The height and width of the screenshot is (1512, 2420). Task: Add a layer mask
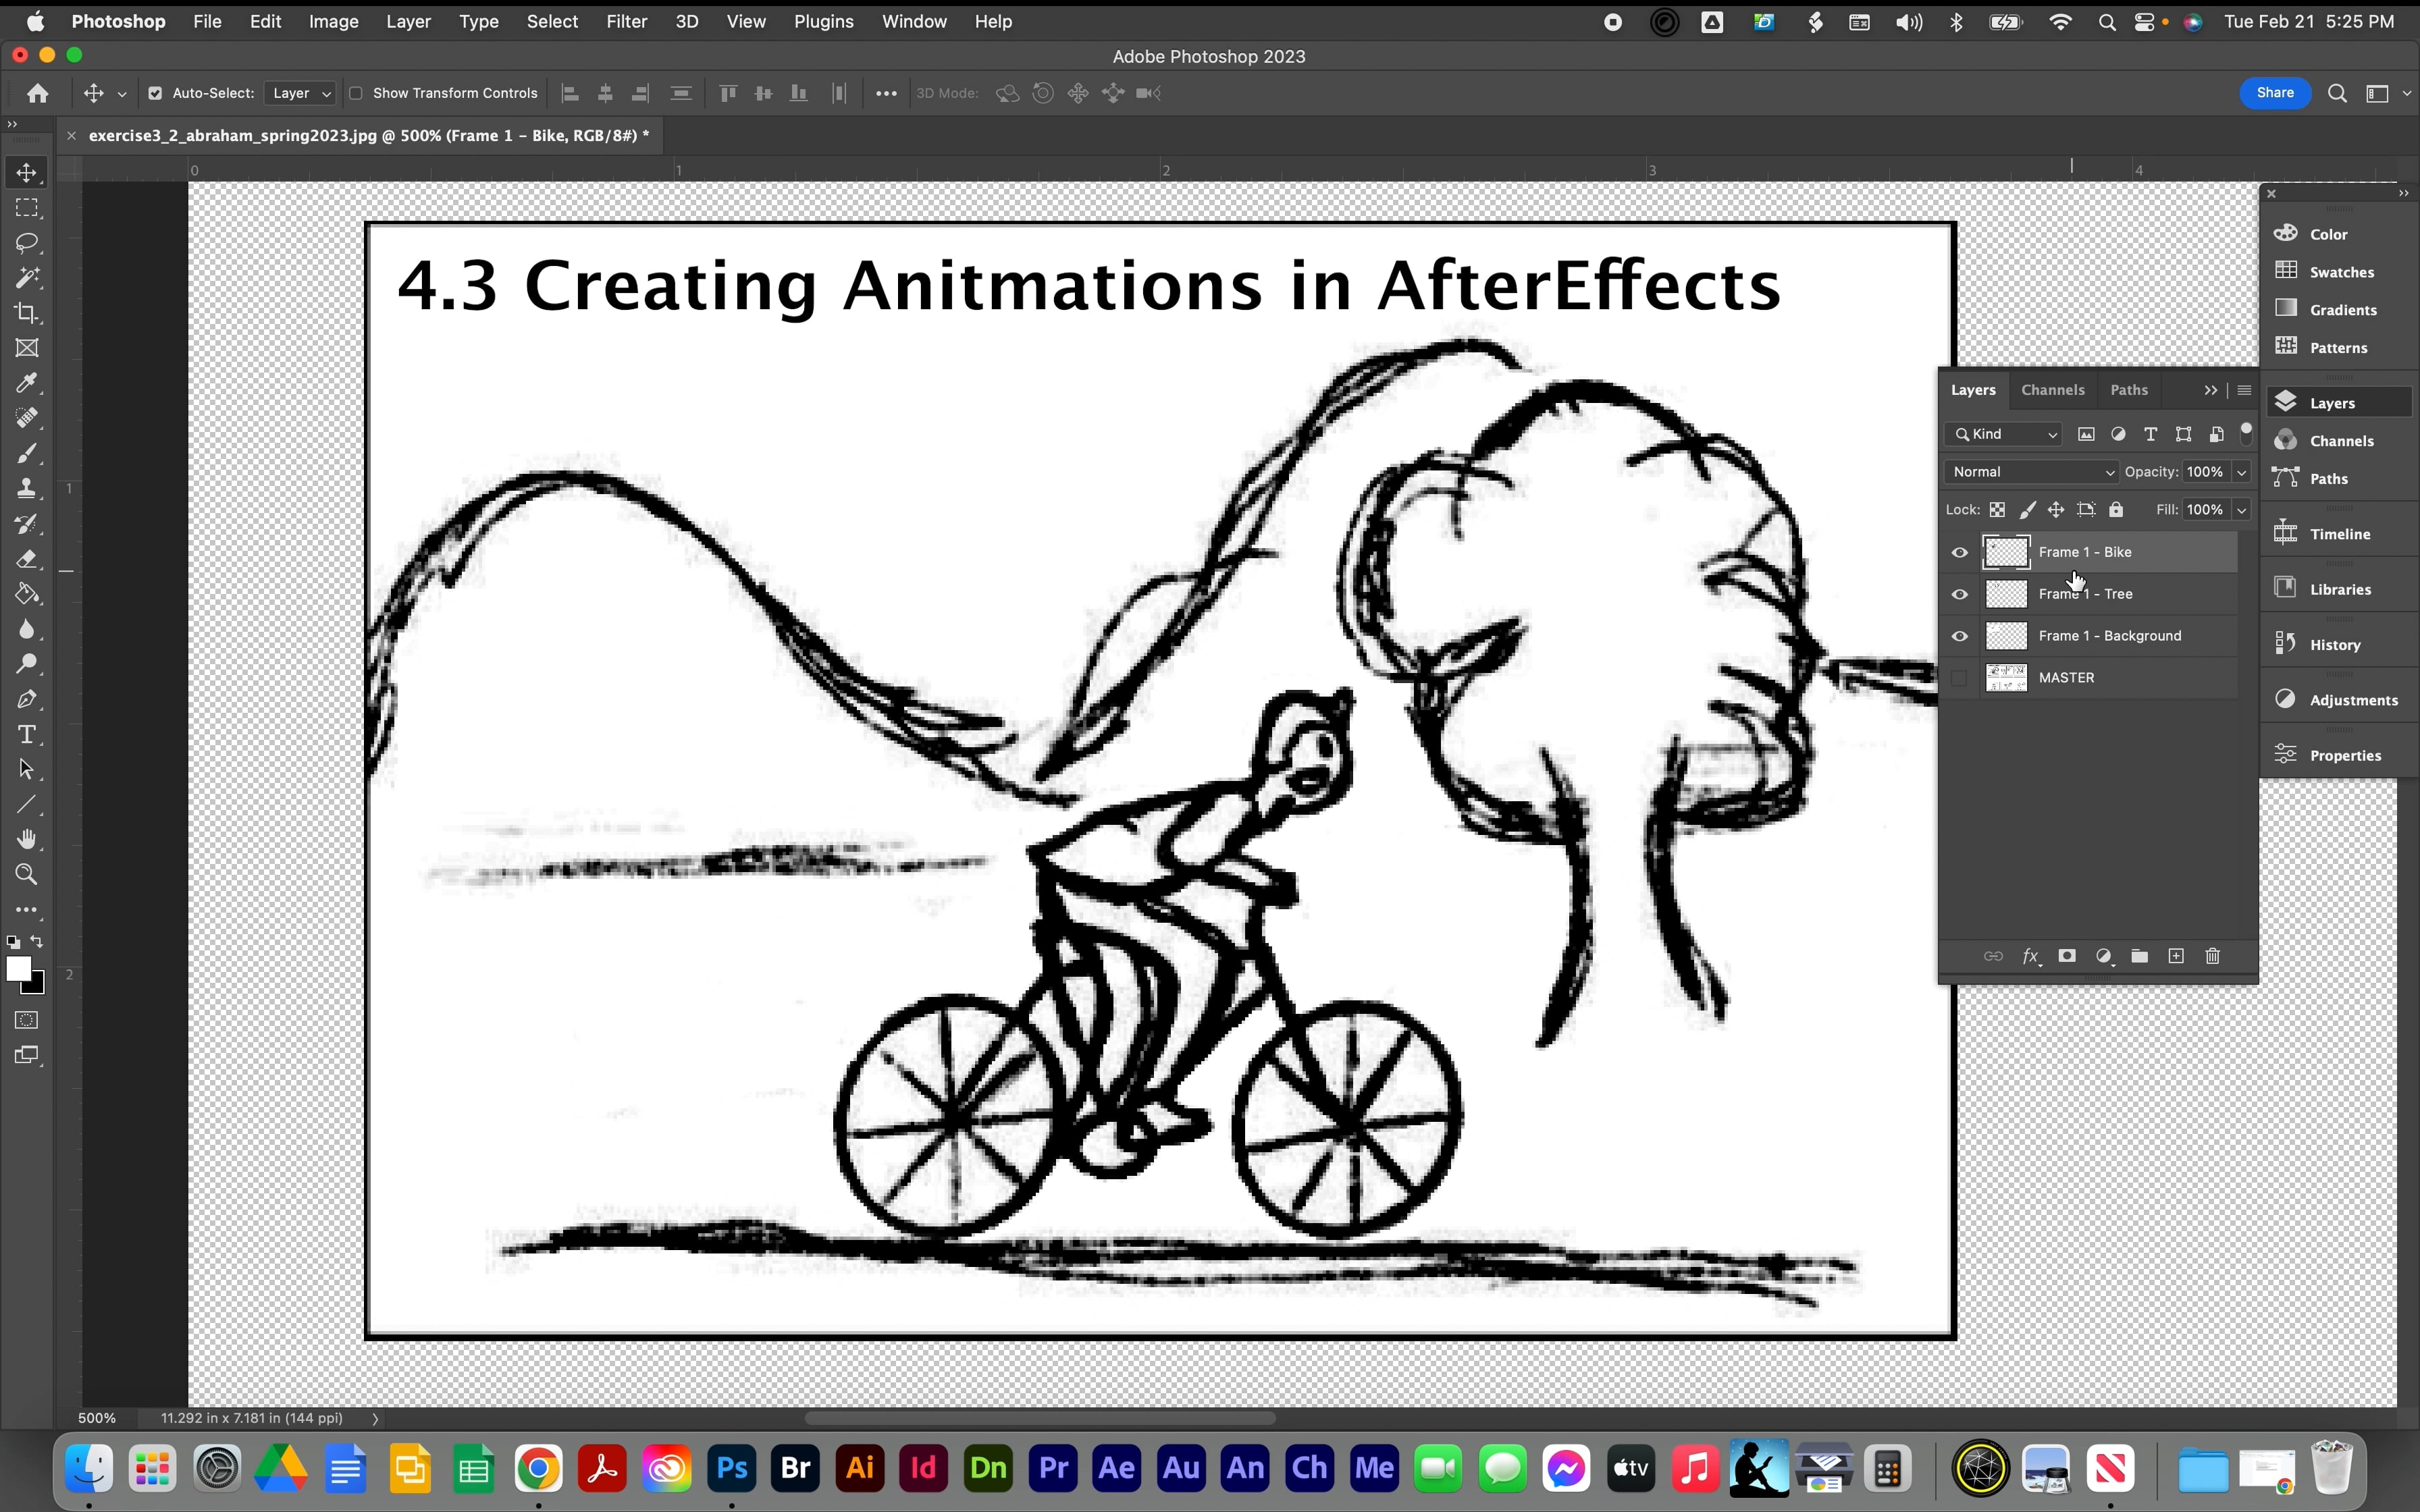point(2067,956)
